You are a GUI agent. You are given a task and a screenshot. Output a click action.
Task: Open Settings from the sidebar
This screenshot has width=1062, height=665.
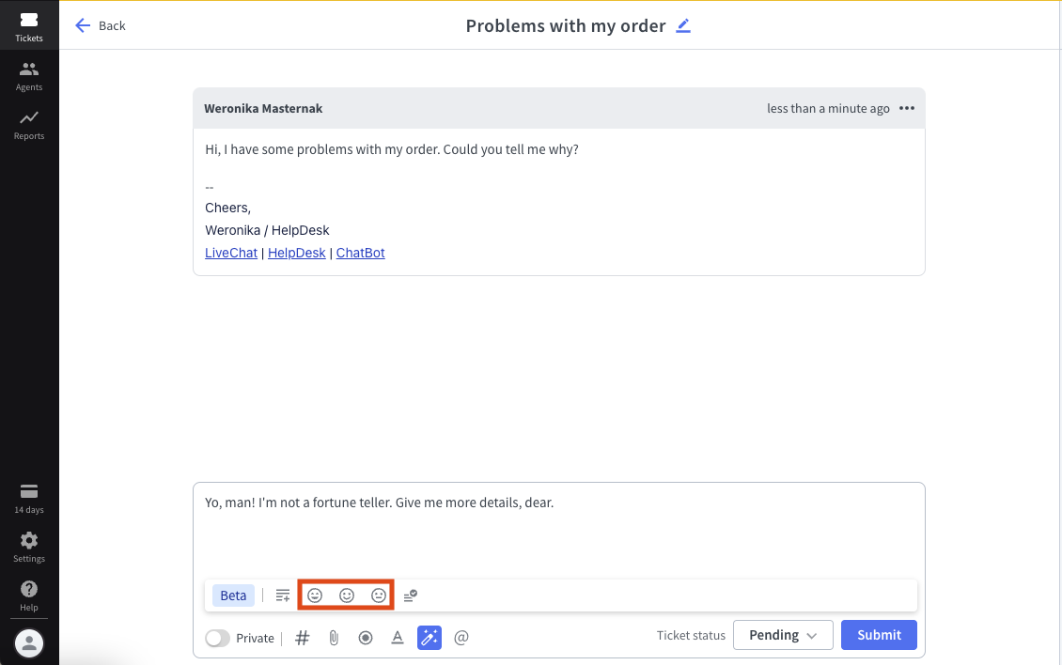coord(29,548)
